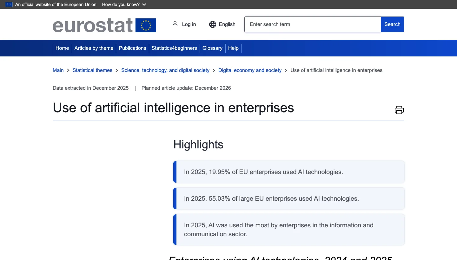Click the current breadcrumb 'Use of artificial intelligence in enterprises'
The height and width of the screenshot is (260, 457).
pyautogui.click(x=336, y=70)
